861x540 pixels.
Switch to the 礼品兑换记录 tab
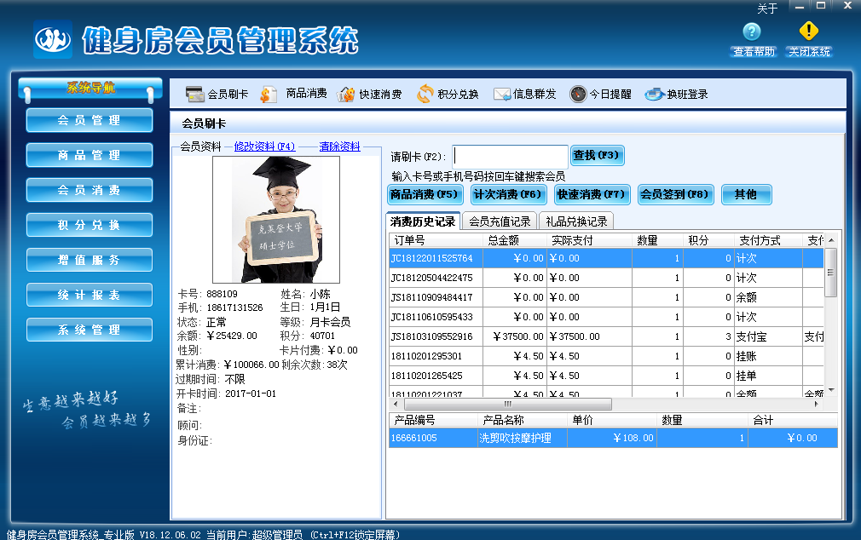tap(576, 221)
